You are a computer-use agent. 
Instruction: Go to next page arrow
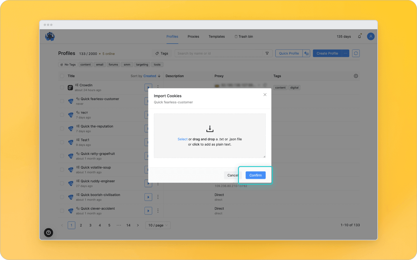pyautogui.click(x=138, y=225)
